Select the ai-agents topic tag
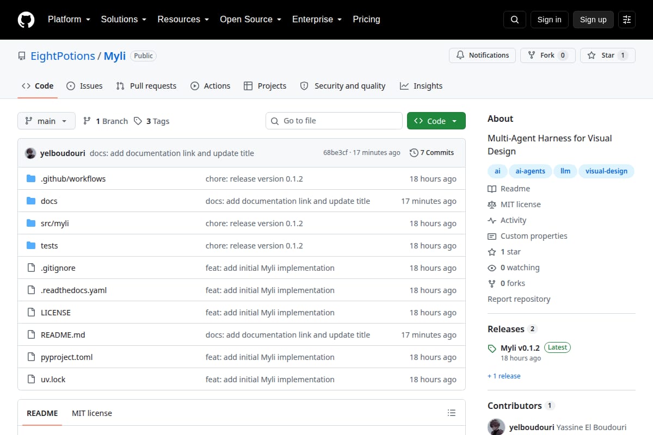Image resolution: width=653 pixels, height=435 pixels. pos(530,171)
